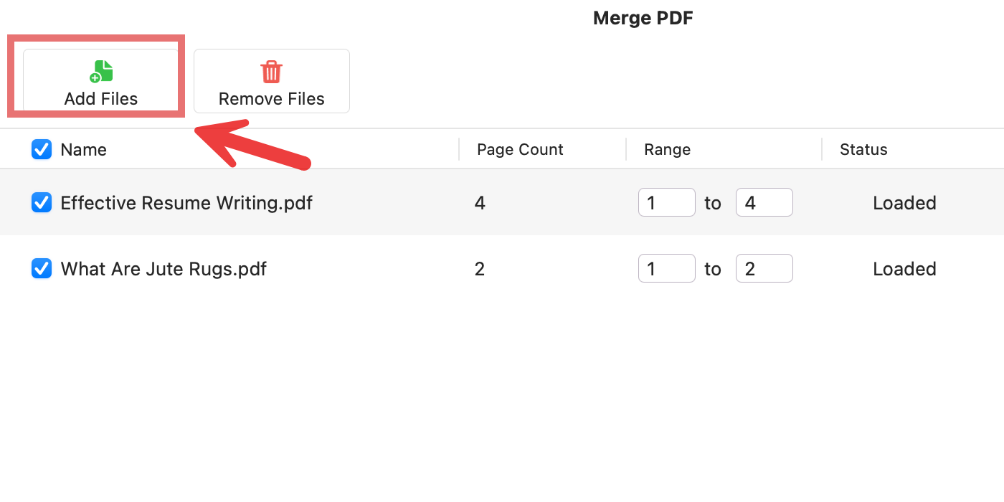Click the Range column header
The width and height of the screenshot is (1004, 502).
coord(667,150)
